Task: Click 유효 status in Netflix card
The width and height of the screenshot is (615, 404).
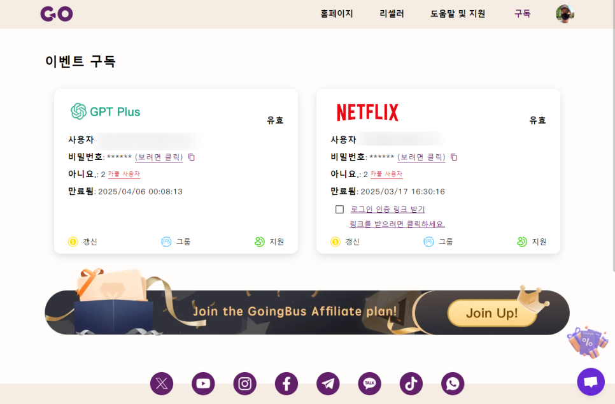Action: pos(537,120)
